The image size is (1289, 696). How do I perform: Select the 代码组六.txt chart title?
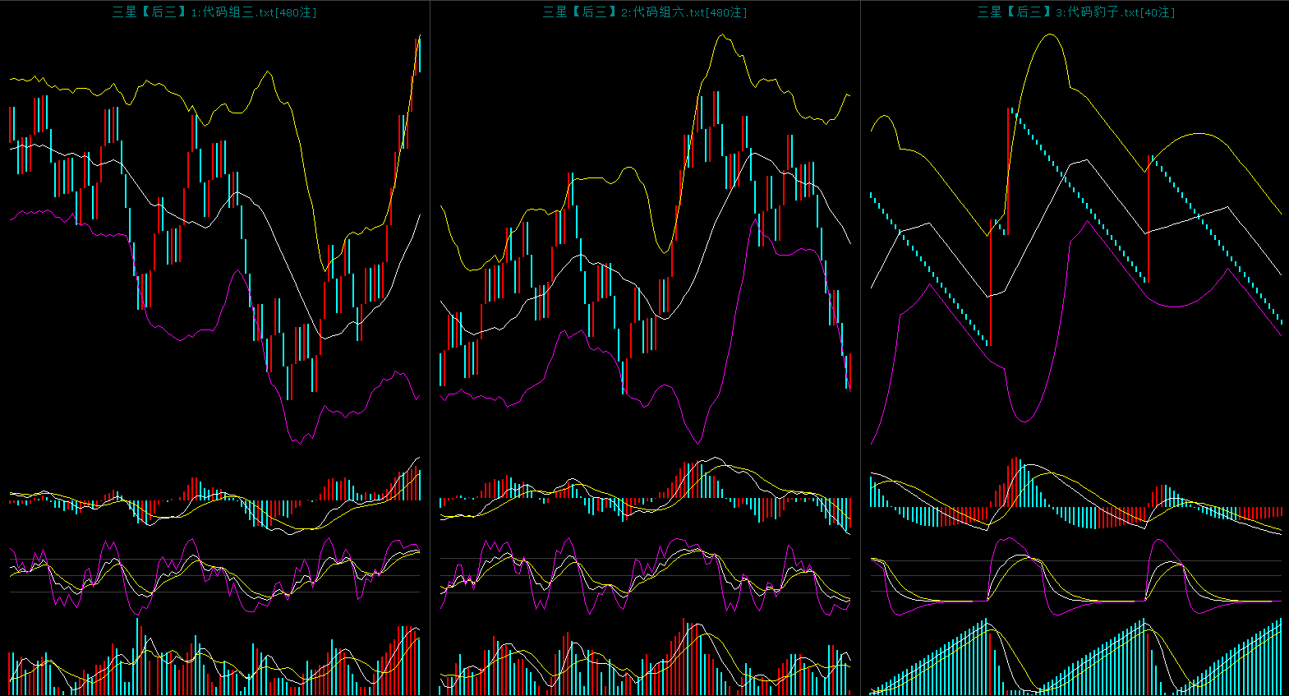coord(645,12)
